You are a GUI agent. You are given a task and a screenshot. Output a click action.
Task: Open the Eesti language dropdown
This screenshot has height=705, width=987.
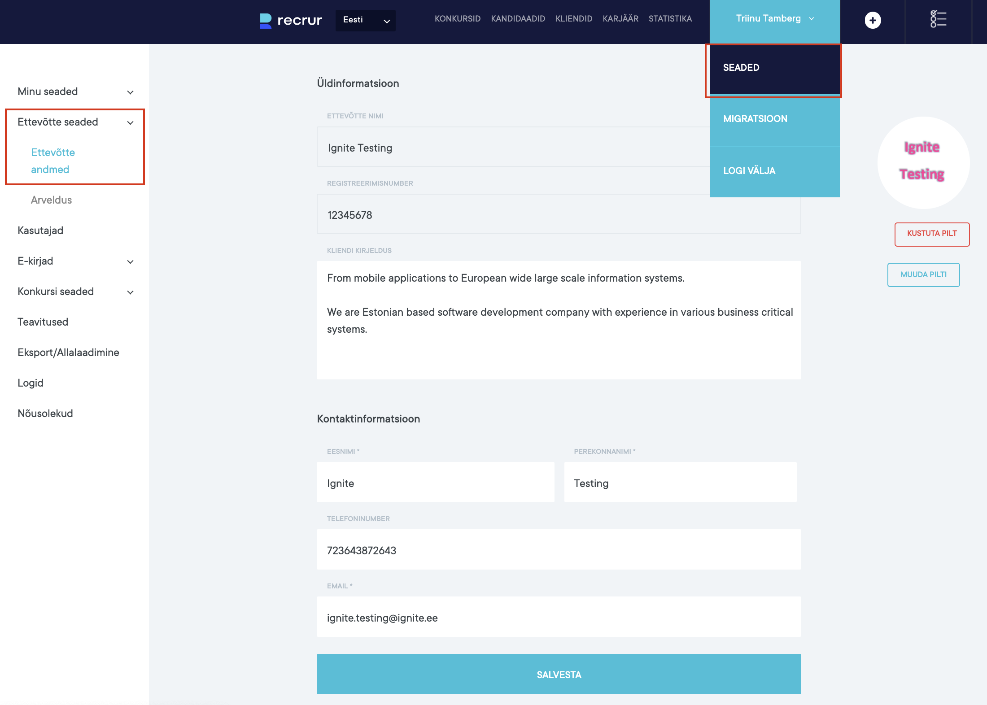[365, 20]
